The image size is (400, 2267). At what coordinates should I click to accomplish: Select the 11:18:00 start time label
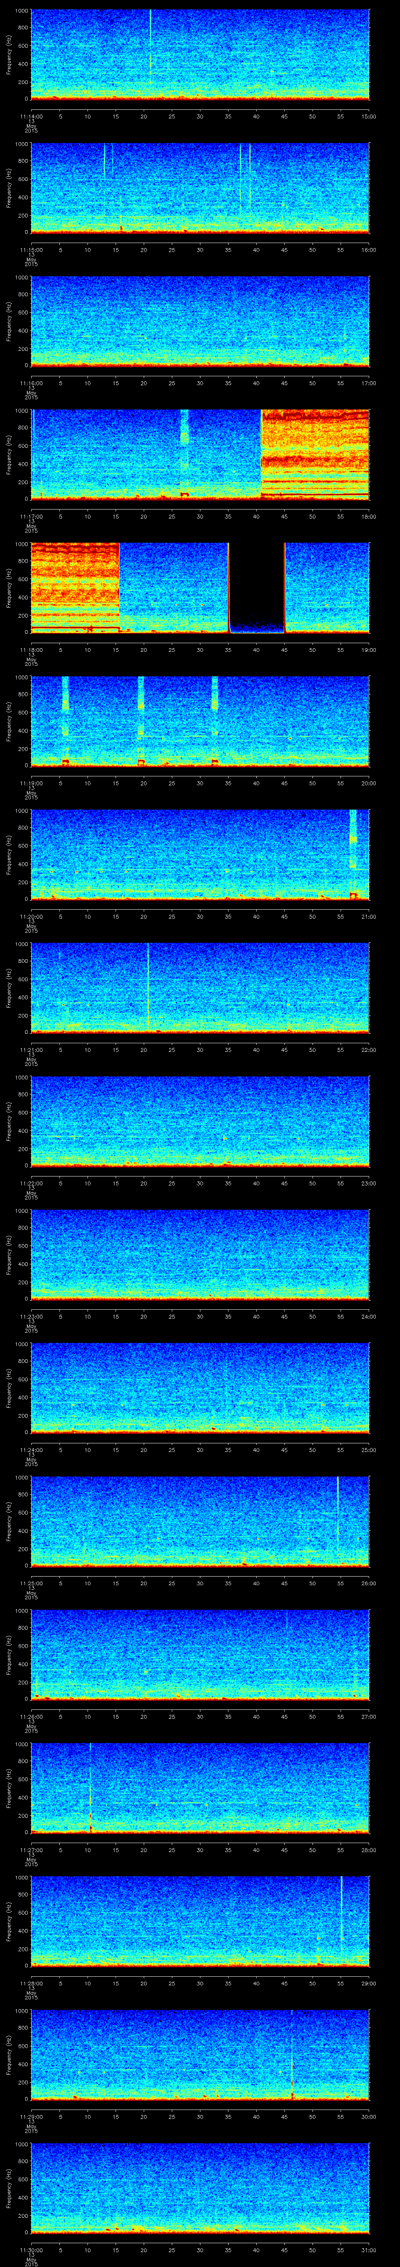pyautogui.click(x=31, y=649)
